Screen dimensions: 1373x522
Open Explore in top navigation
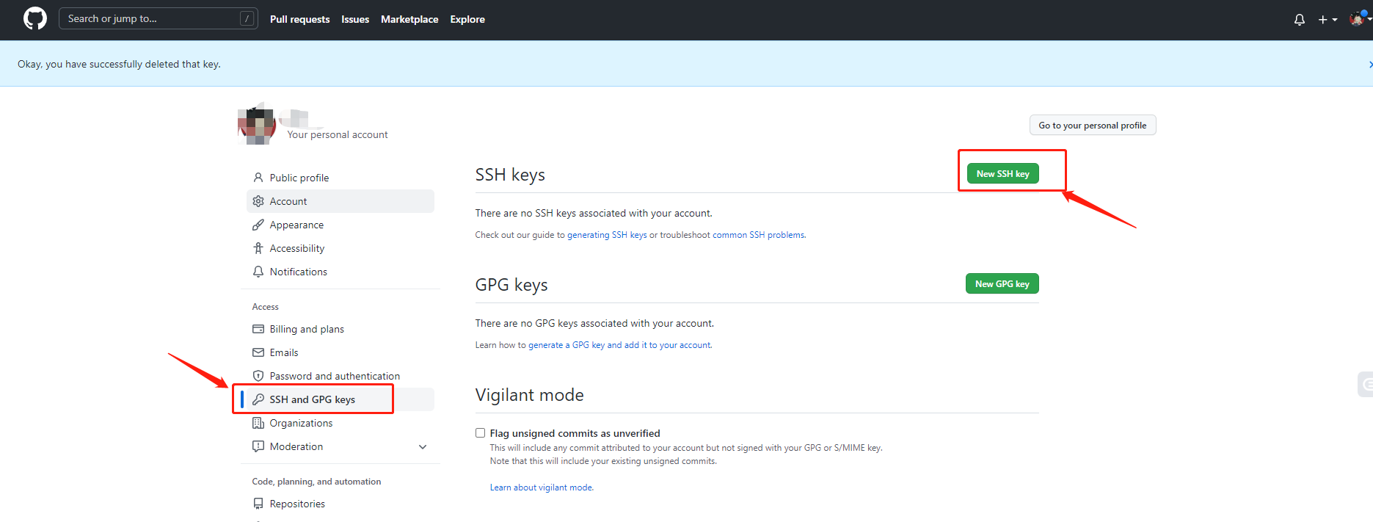coord(467,19)
